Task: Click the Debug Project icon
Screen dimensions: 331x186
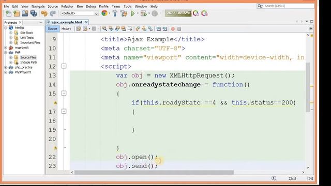Action: tap(144, 13)
